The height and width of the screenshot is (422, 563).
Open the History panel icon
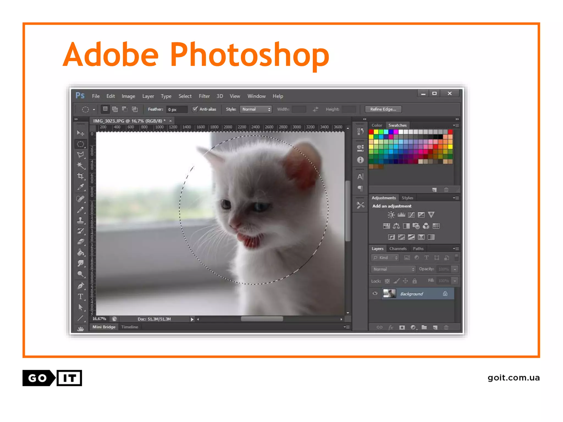pos(360,131)
